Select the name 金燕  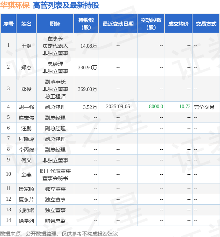point(26,175)
